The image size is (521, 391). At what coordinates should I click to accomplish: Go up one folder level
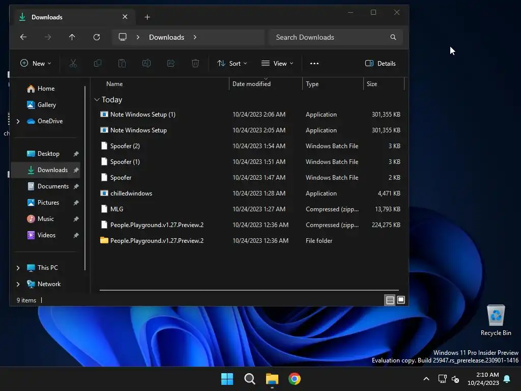(x=72, y=37)
